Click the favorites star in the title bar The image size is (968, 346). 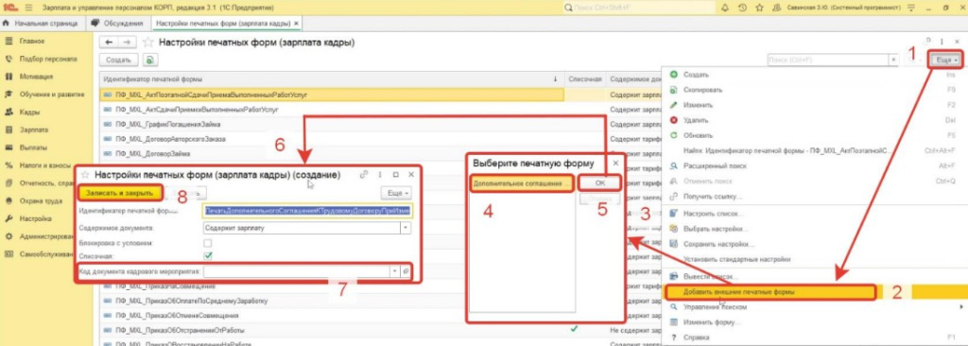[x=759, y=8]
